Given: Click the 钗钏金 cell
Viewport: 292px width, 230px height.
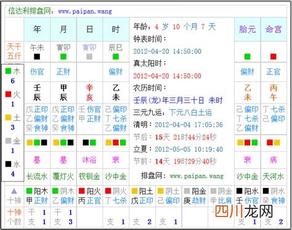Looking at the screenshot, I should pos(89,176).
